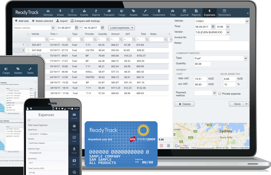Click the PDF export icon
Viewport: 271px width, 175px height.
click(x=162, y=146)
